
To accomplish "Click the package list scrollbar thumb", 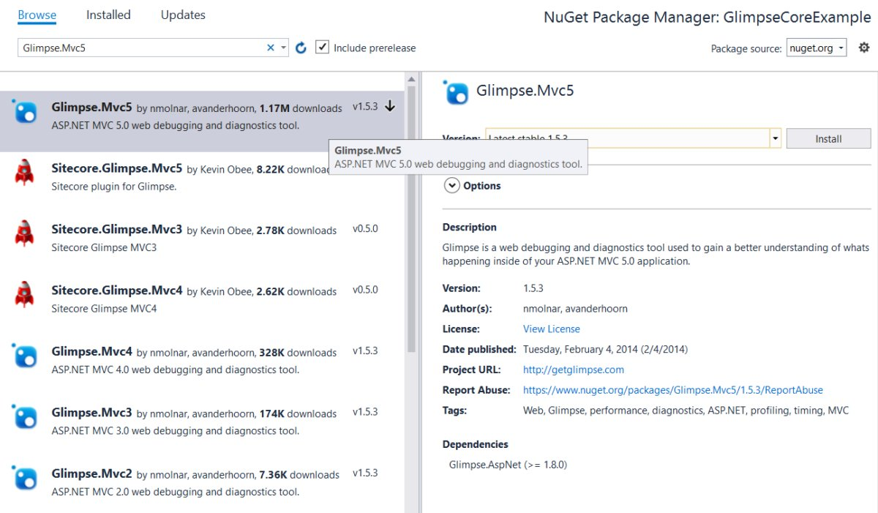I will (x=411, y=220).
